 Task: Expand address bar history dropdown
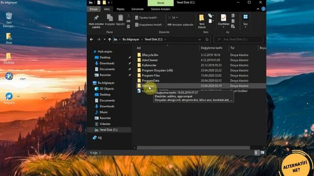[x=200, y=40]
